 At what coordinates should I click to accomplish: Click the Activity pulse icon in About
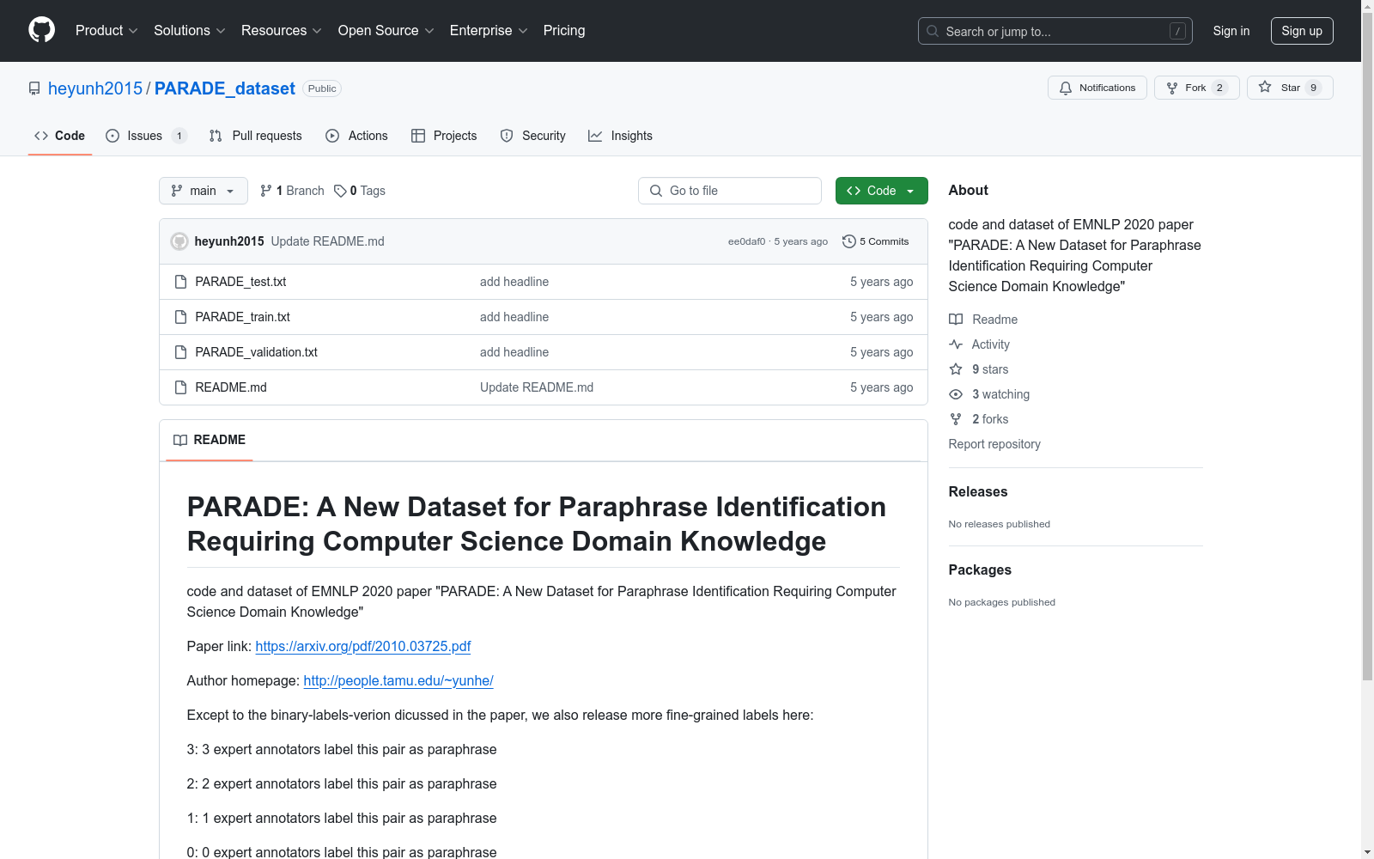[956, 344]
